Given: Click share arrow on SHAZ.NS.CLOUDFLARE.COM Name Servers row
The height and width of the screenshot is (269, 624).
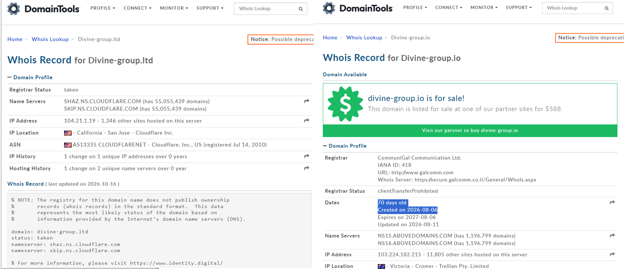Looking at the screenshot, I should (x=306, y=101).
